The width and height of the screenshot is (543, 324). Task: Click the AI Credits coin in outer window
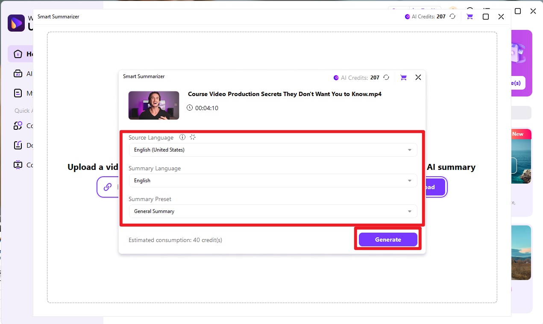407,17
